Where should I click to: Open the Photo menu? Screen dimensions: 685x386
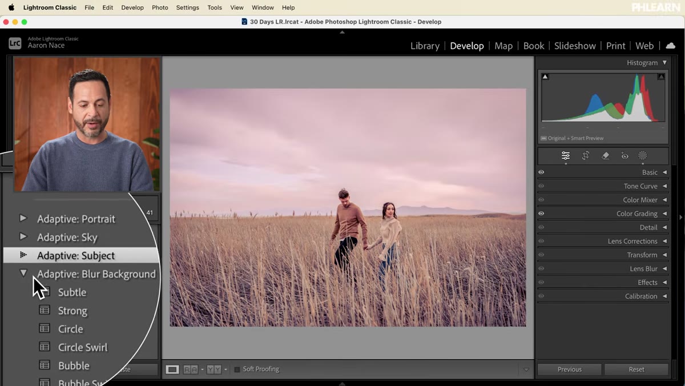(x=160, y=7)
